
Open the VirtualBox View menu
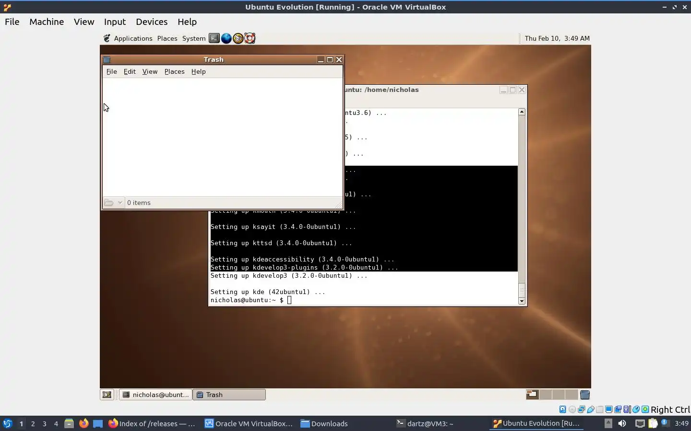pos(84,22)
